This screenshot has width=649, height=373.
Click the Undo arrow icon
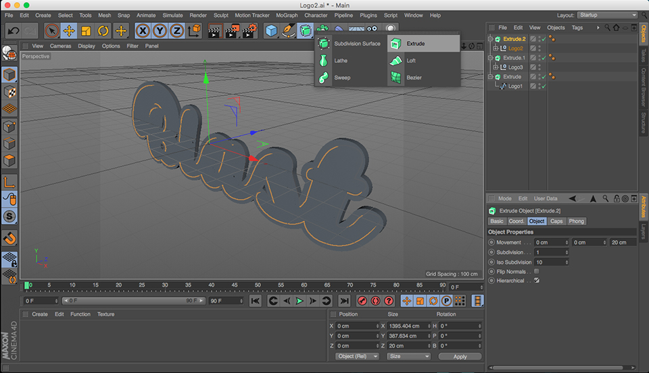coord(14,30)
